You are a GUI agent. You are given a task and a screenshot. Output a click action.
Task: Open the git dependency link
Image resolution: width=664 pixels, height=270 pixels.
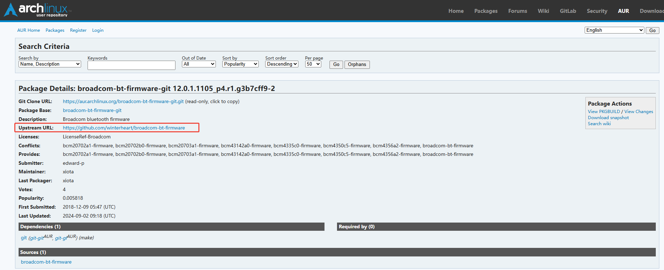pyautogui.click(x=24, y=238)
